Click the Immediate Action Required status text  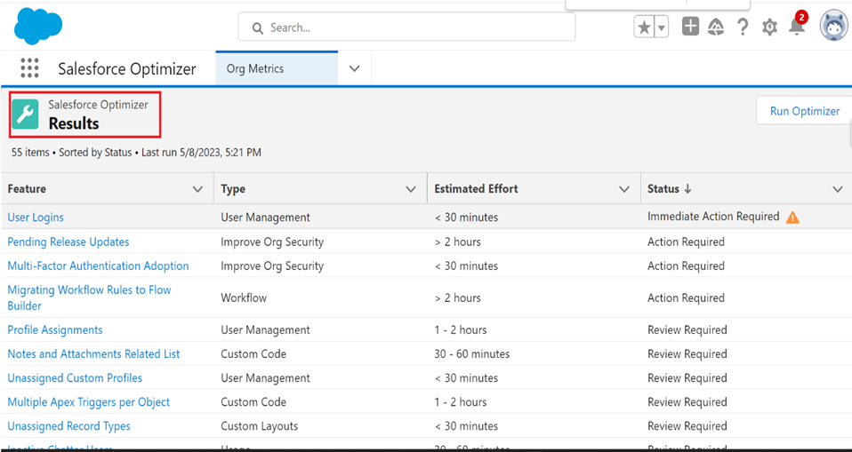pos(713,217)
